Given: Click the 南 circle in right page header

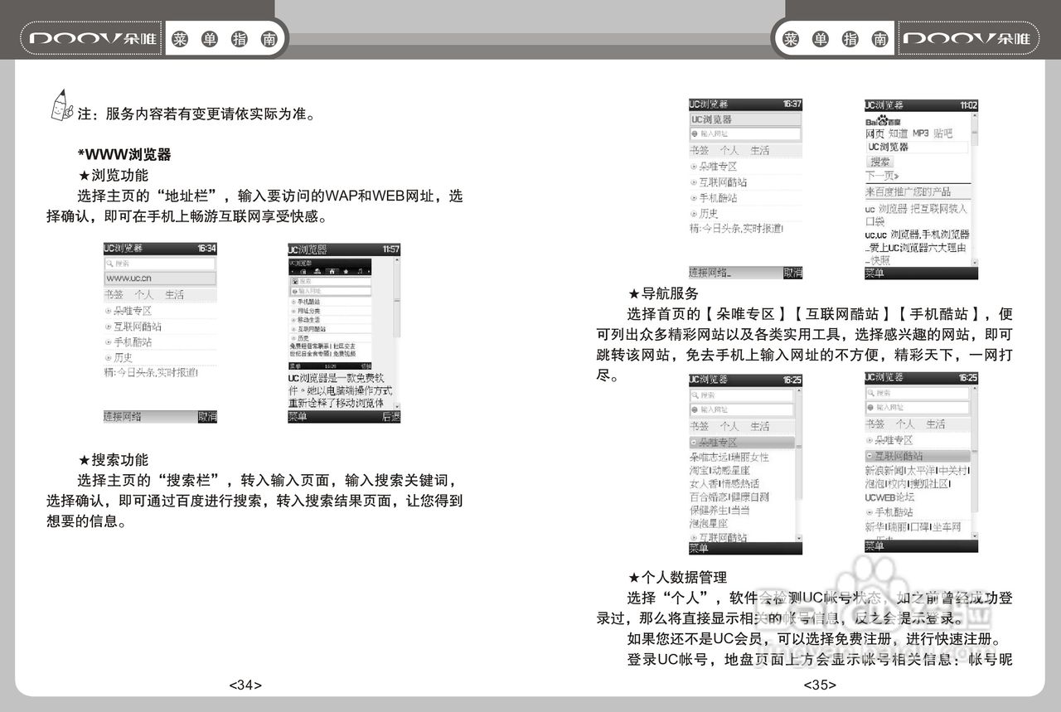Looking at the screenshot, I should pyautogui.click(x=879, y=39).
